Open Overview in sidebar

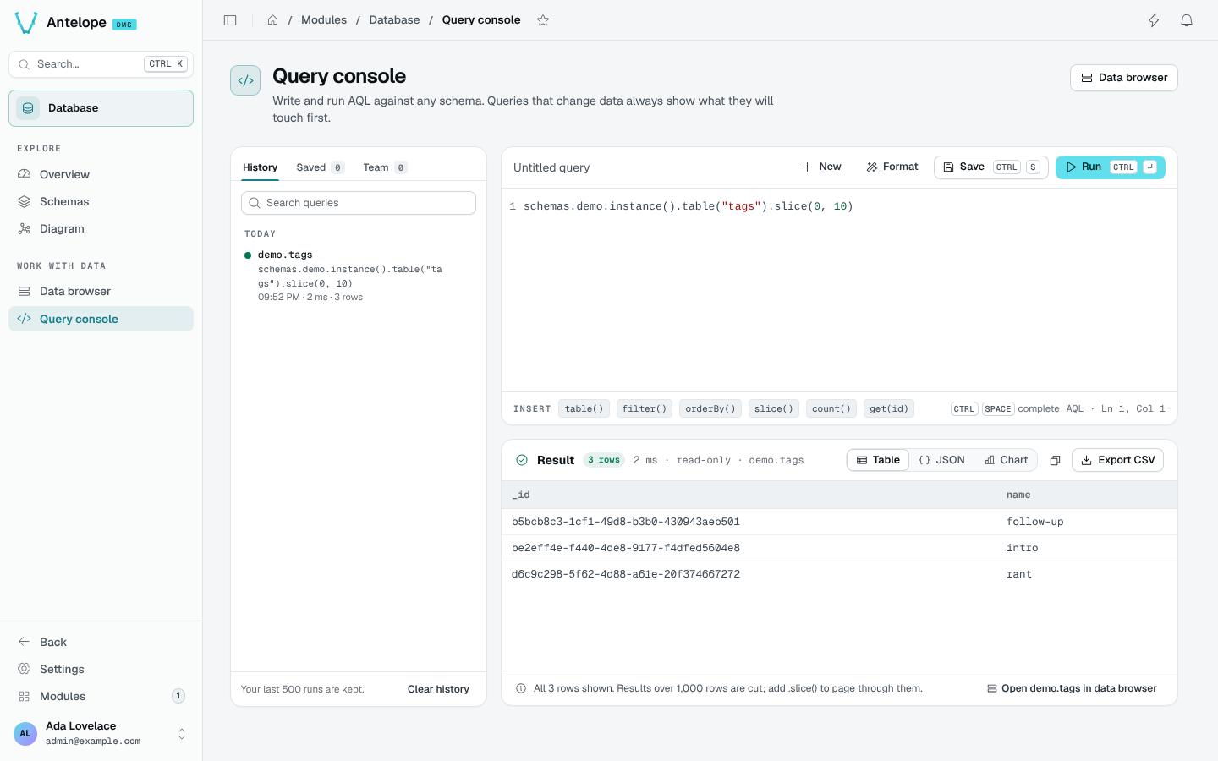pyautogui.click(x=101, y=174)
